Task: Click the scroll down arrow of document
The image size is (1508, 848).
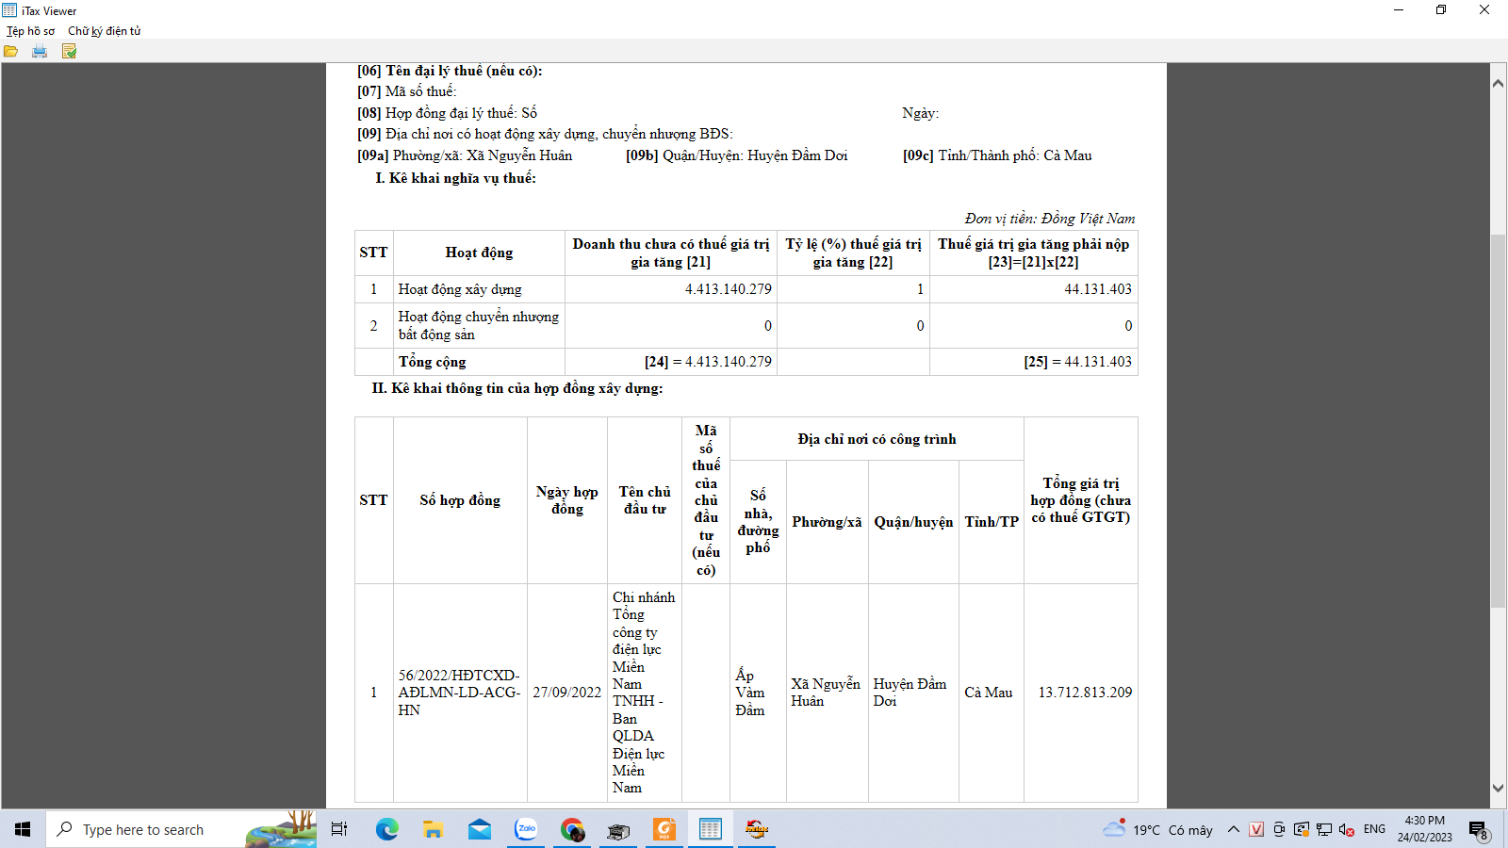Action: (x=1498, y=789)
